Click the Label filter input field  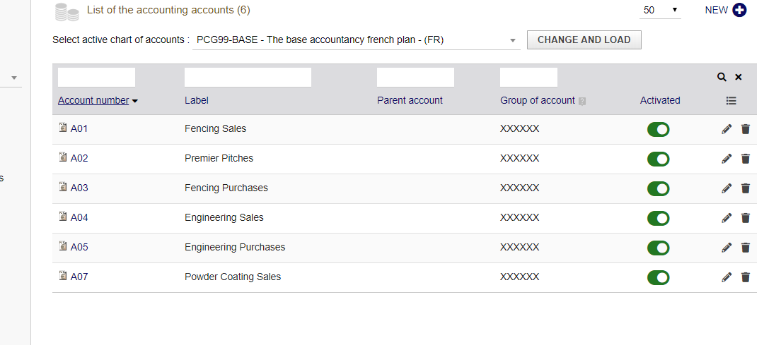pos(248,77)
